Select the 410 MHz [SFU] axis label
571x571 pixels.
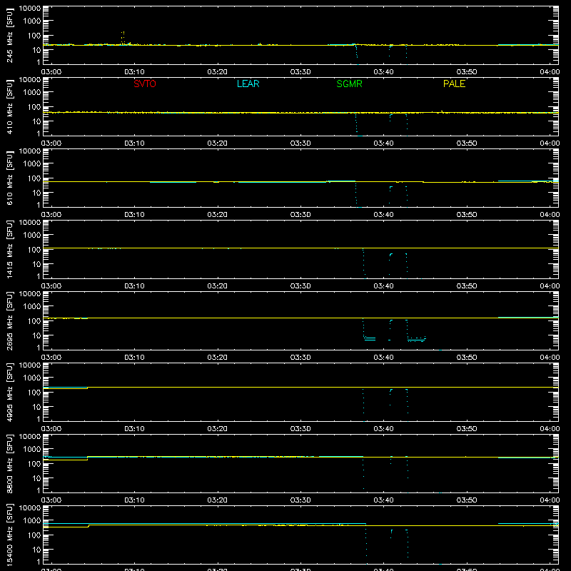click(x=9, y=107)
